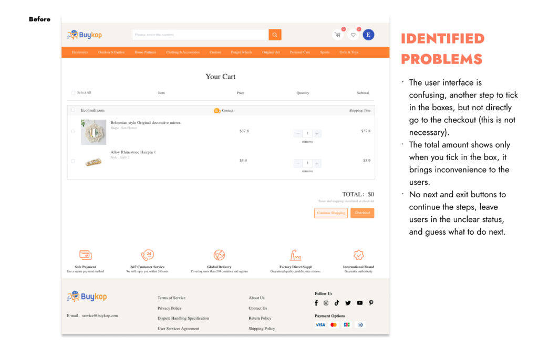Click the orange search magnifier button
Image resolution: width=538 pixels, height=349 pixels.
[275, 35]
